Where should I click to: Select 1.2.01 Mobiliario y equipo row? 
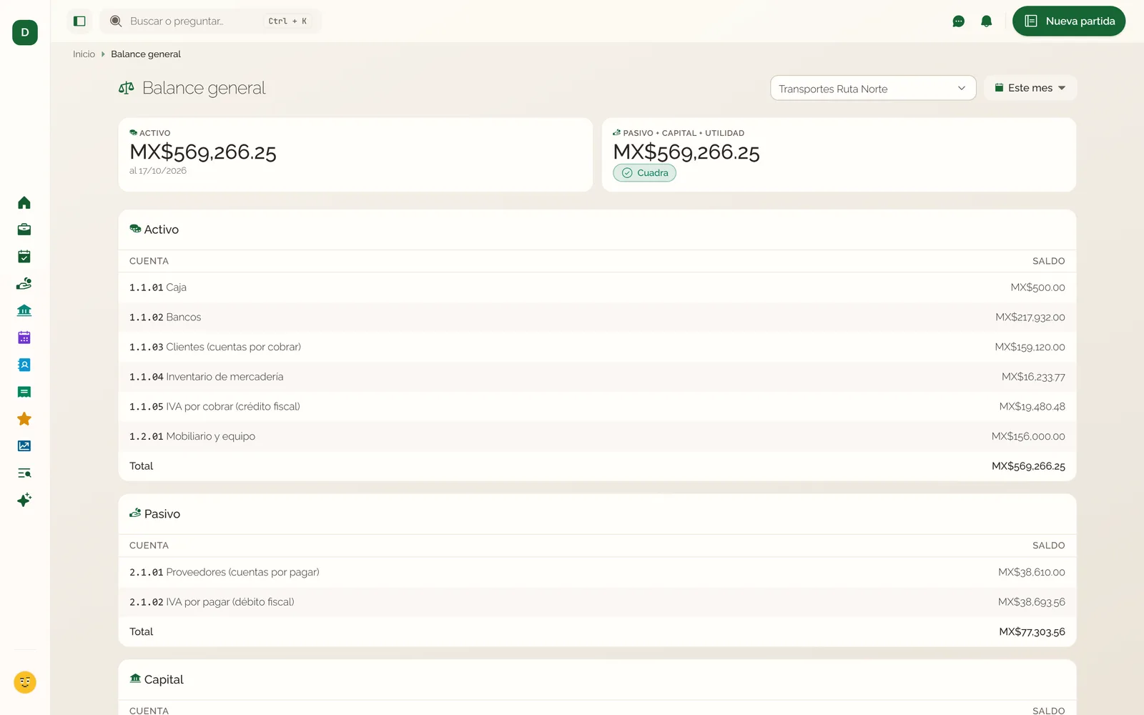coord(597,436)
